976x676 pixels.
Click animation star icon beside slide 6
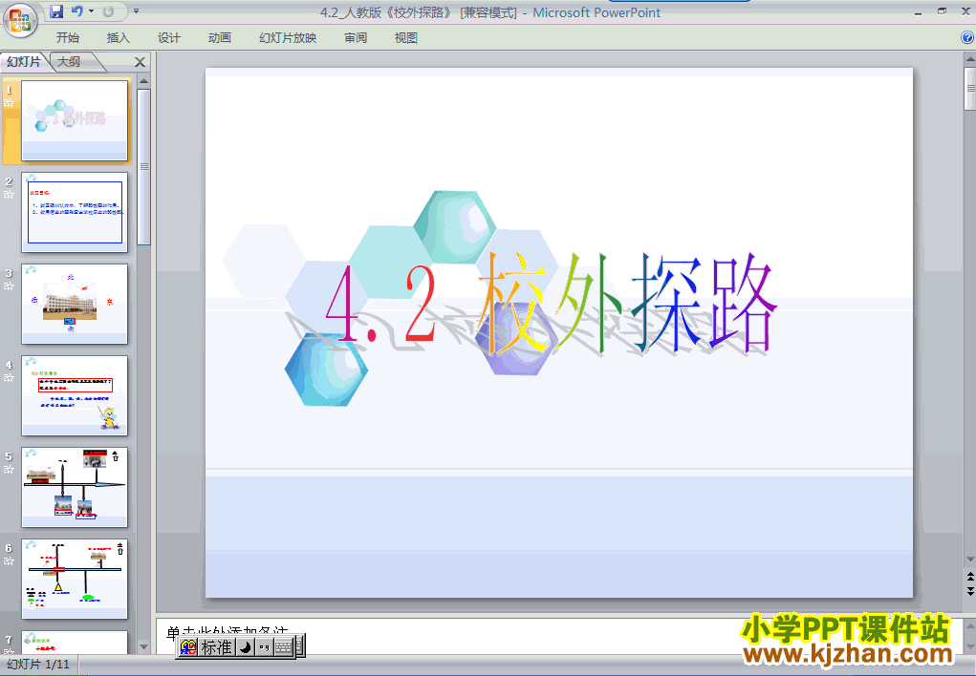pyautogui.click(x=9, y=561)
